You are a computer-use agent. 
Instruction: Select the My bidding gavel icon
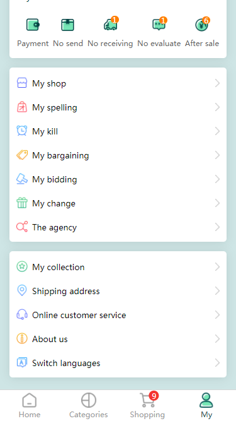pos(22,179)
